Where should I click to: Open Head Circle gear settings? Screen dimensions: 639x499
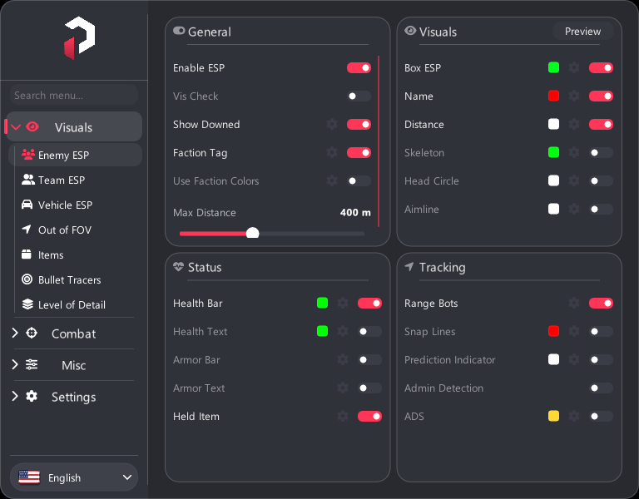pyautogui.click(x=574, y=180)
